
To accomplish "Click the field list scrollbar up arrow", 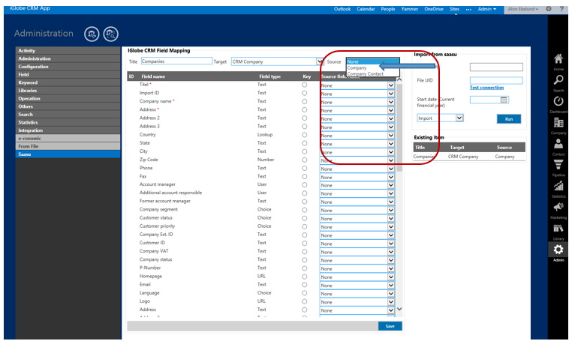I will [x=399, y=79].
